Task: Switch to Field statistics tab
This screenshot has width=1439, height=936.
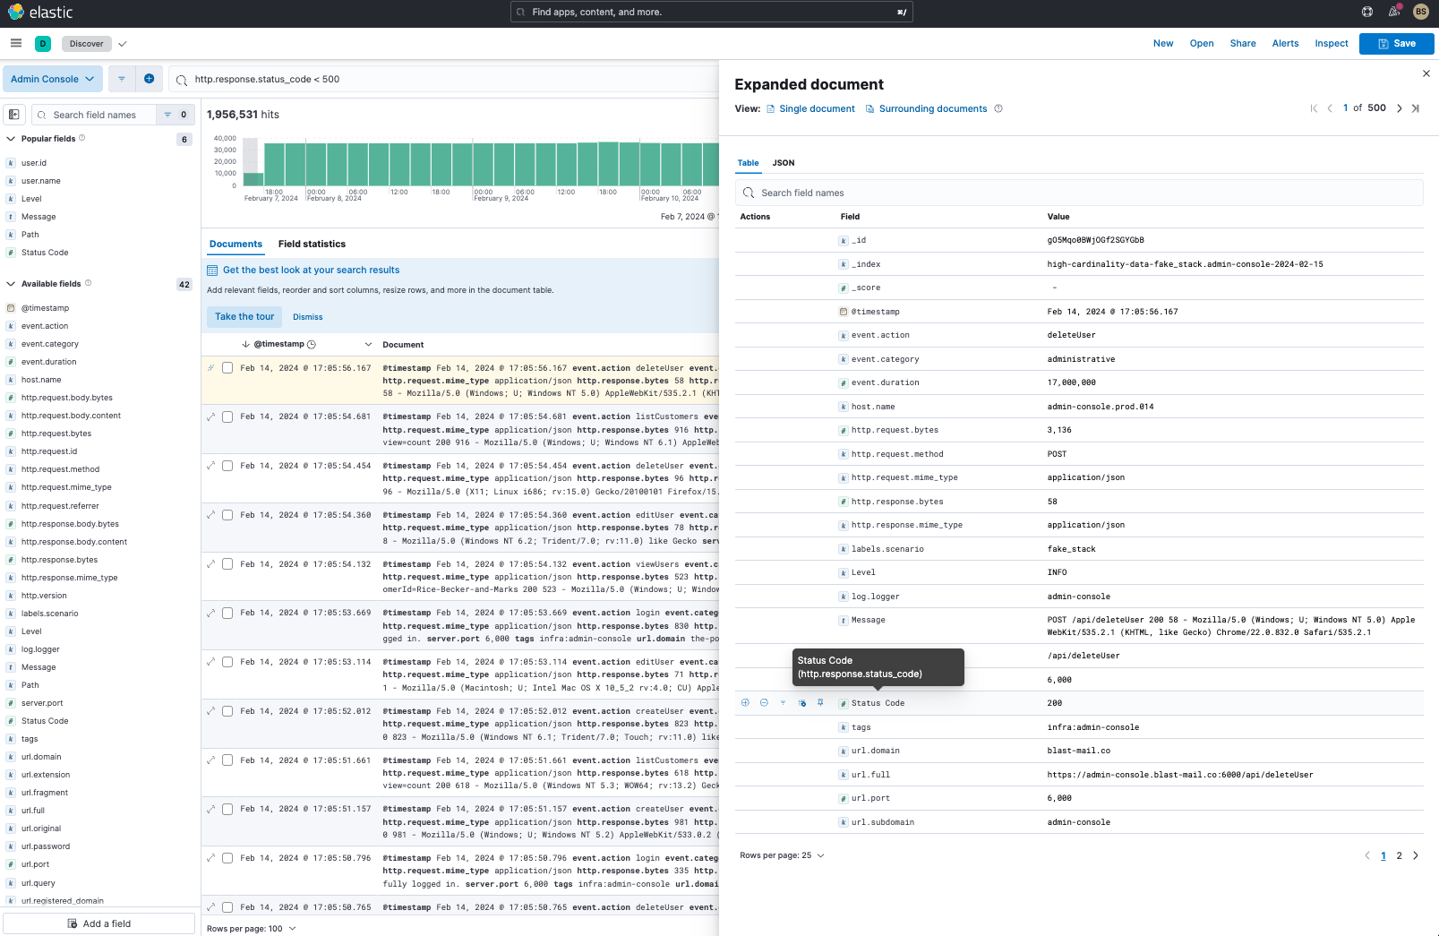Action: pyautogui.click(x=312, y=244)
